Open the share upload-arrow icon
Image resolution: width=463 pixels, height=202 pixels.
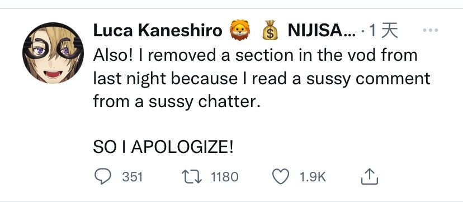click(370, 176)
